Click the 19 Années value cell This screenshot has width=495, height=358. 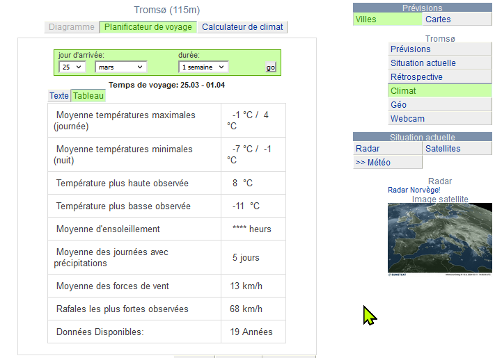click(x=253, y=332)
